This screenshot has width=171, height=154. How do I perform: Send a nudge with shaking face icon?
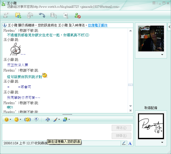pyautogui.click(x=28, y=120)
